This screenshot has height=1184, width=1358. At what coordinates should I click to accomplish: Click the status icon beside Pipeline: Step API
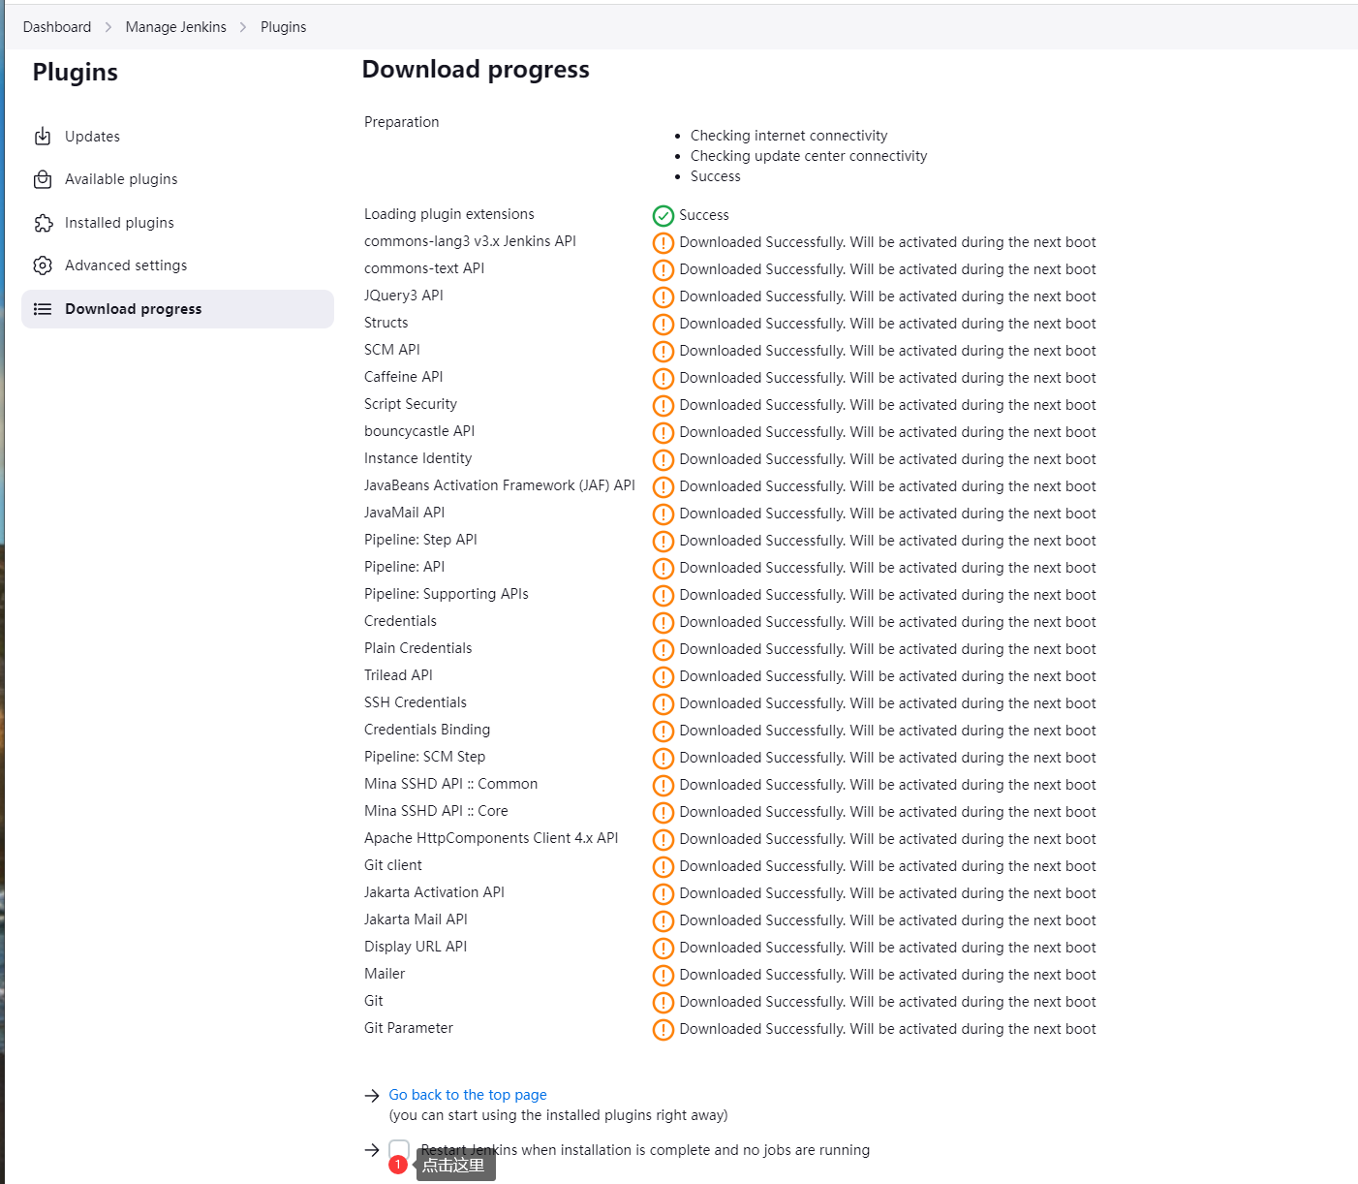tap(664, 541)
